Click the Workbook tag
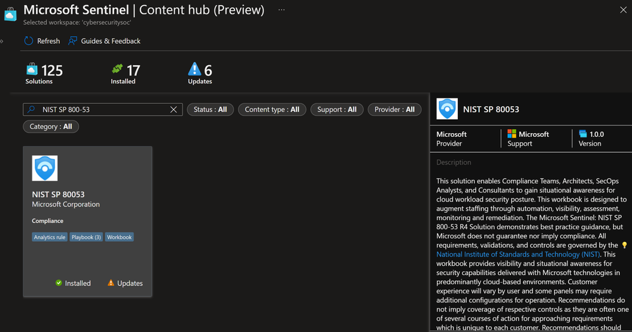Image resolution: width=632 pixels, height=332 pixels. tap(119, 237)
